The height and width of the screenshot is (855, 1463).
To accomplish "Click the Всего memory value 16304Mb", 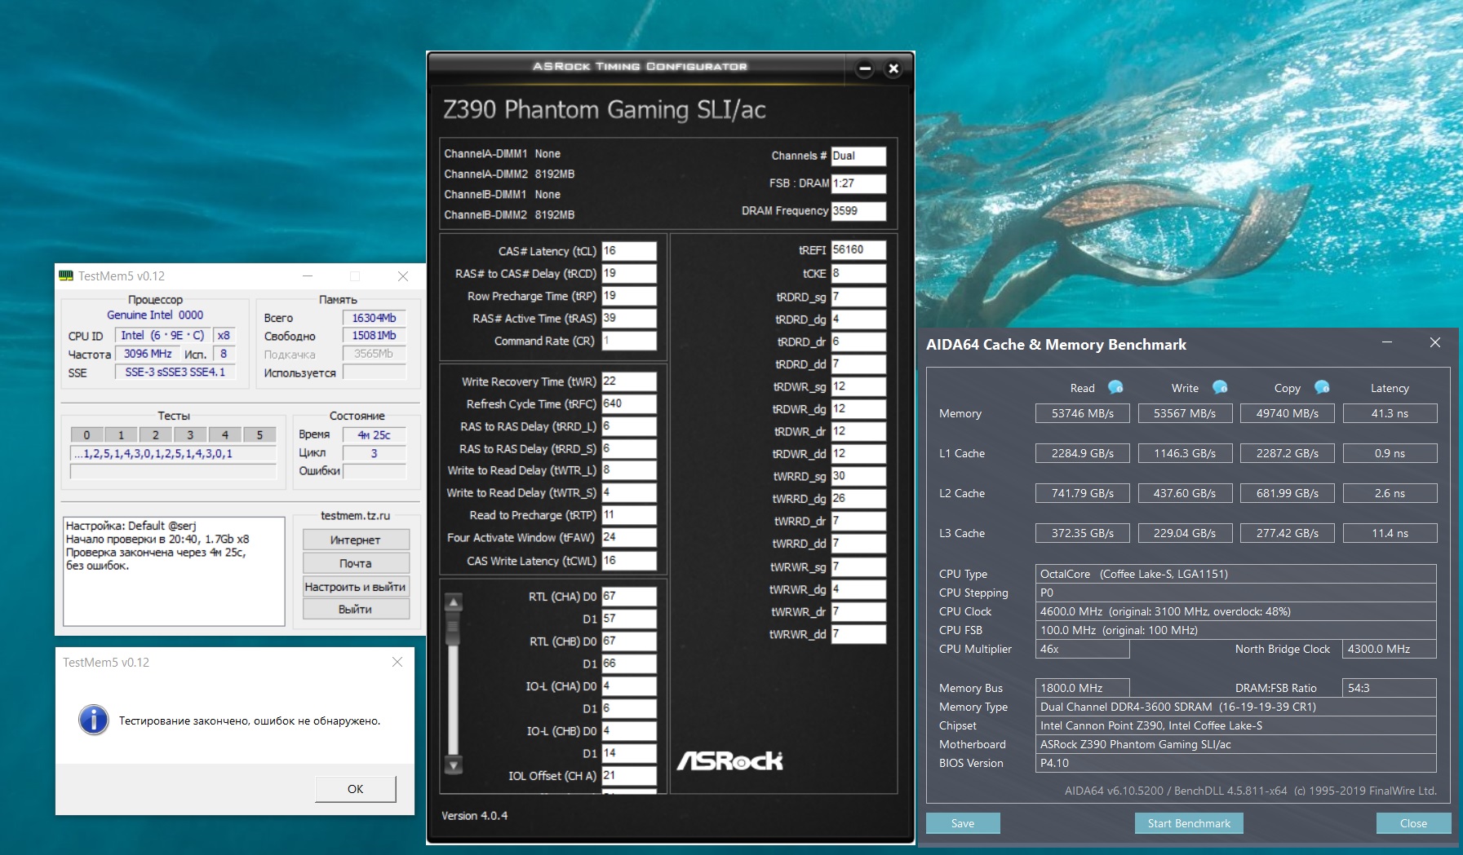I will (374, 318).
